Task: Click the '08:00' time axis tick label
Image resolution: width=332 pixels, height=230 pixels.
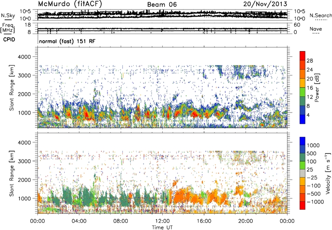Action: coord(120,221)
